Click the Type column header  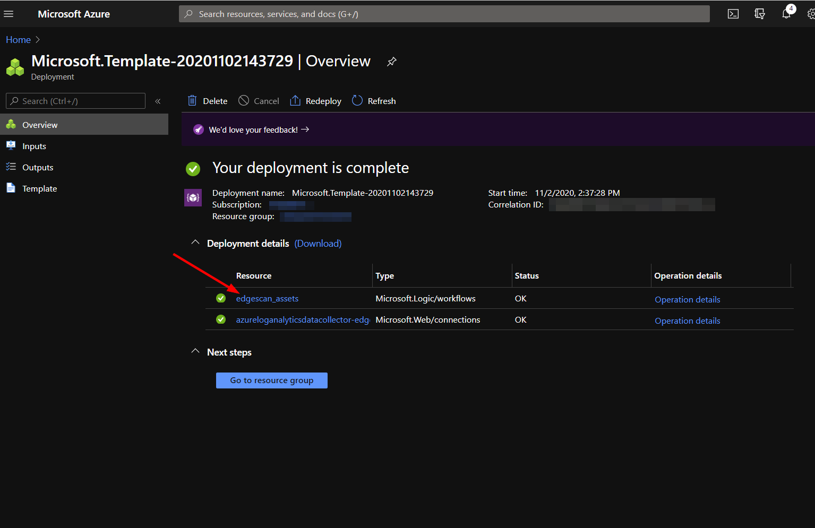pos(385,276)
